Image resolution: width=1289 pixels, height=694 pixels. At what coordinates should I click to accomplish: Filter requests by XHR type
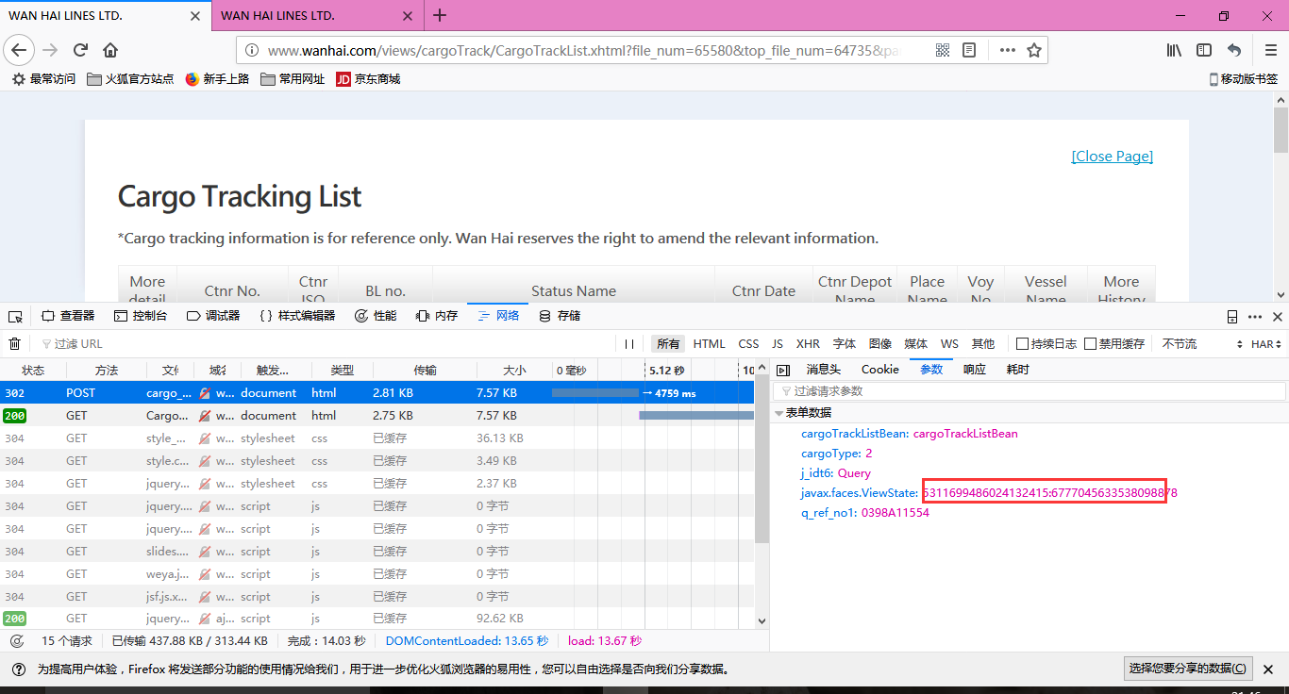coord(808,344)
